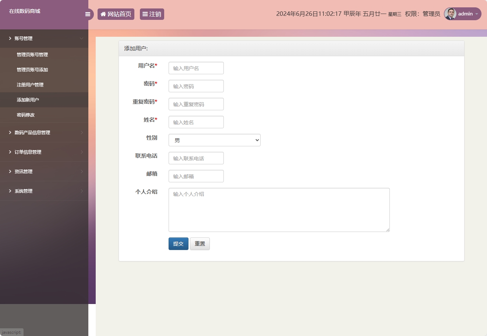This screenshot has height=336, width=487.
Task: Click the arrow icon beside 资讯管理
Action: (x=82, y=171)
